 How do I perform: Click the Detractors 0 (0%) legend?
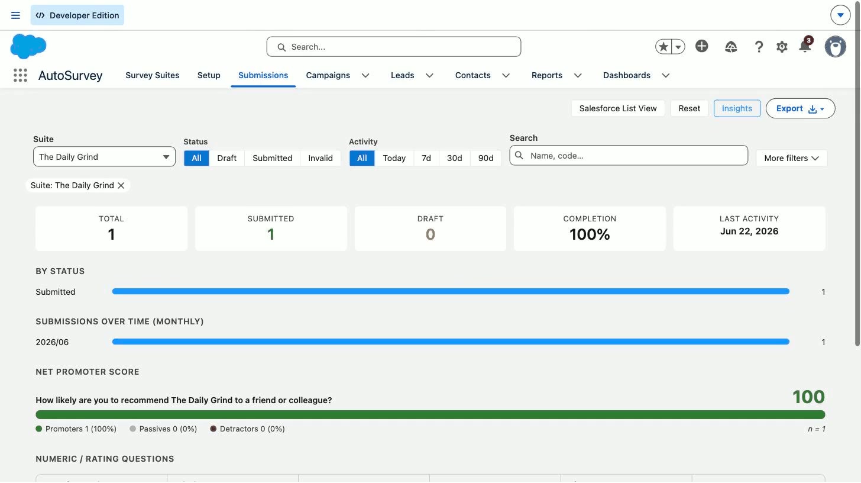[247, 429]
